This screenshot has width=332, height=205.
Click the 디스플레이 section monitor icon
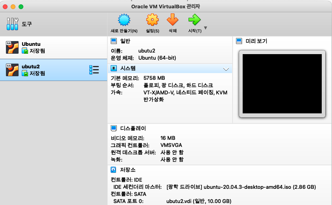[114, 128]
